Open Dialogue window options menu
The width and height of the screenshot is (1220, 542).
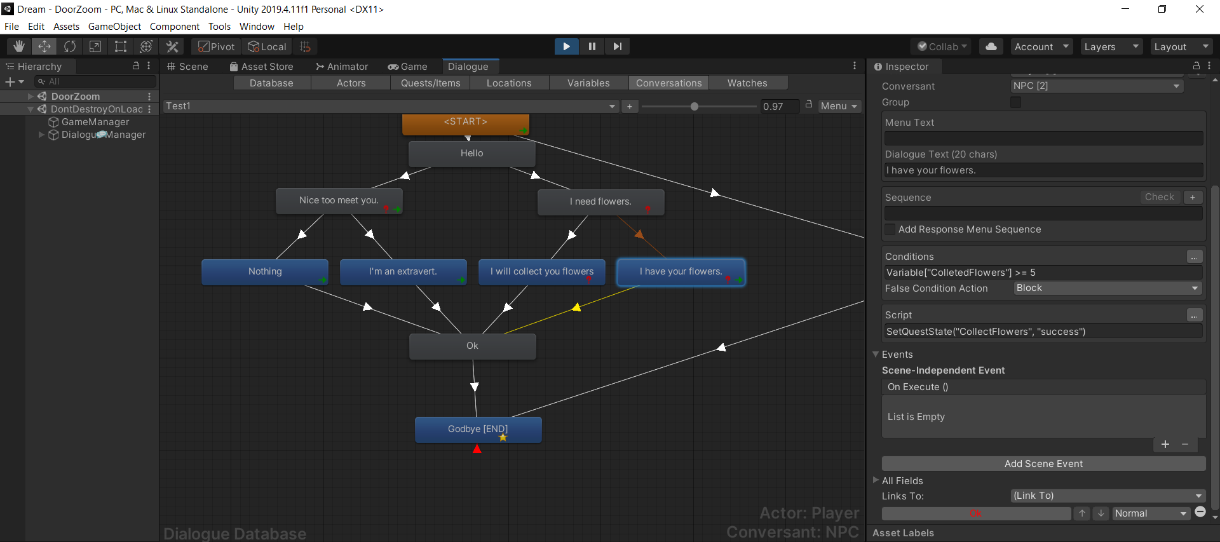855,66
